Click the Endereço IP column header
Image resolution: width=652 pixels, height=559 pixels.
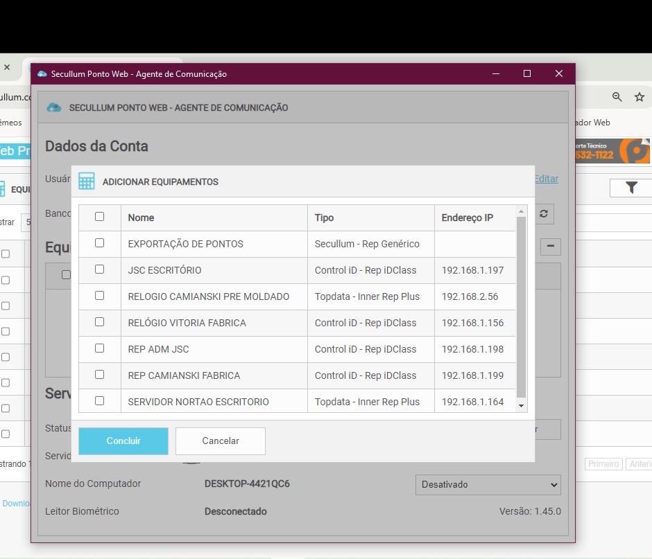point(467,218)
